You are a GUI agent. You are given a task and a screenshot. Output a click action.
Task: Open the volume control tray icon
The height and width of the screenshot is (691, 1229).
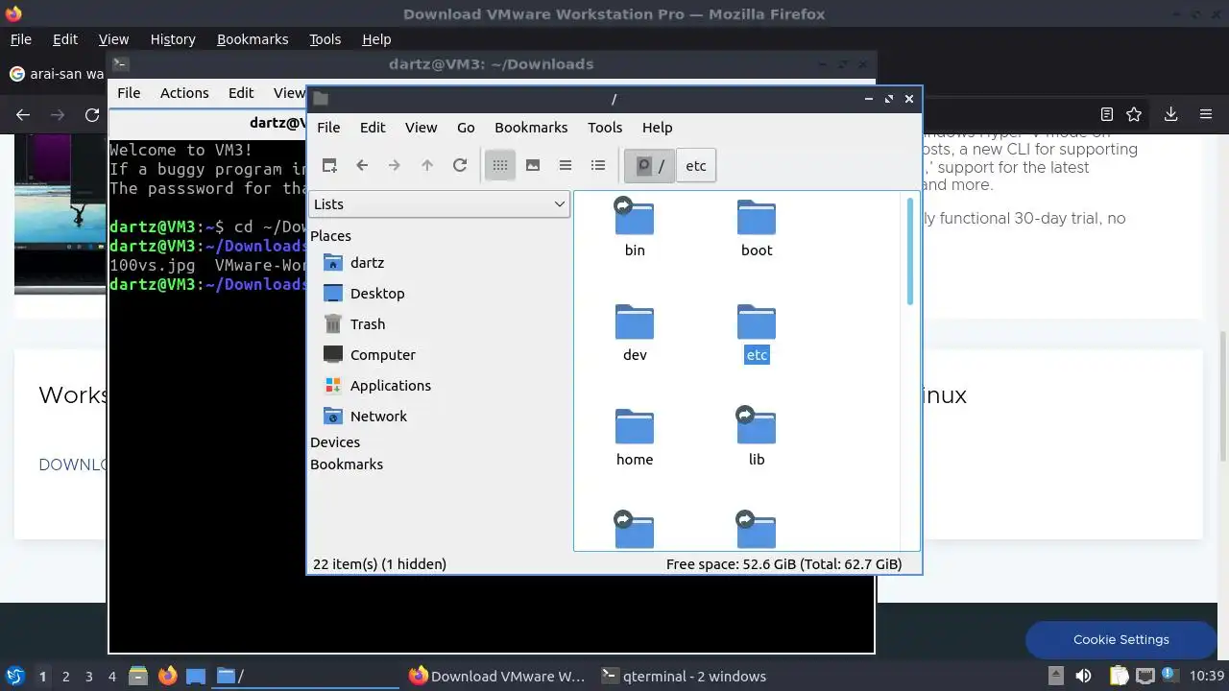[1083, 676]
